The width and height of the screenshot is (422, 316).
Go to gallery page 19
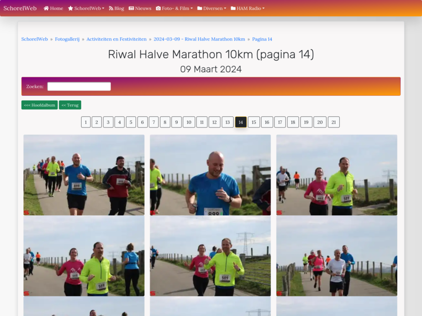coord(306,122)
